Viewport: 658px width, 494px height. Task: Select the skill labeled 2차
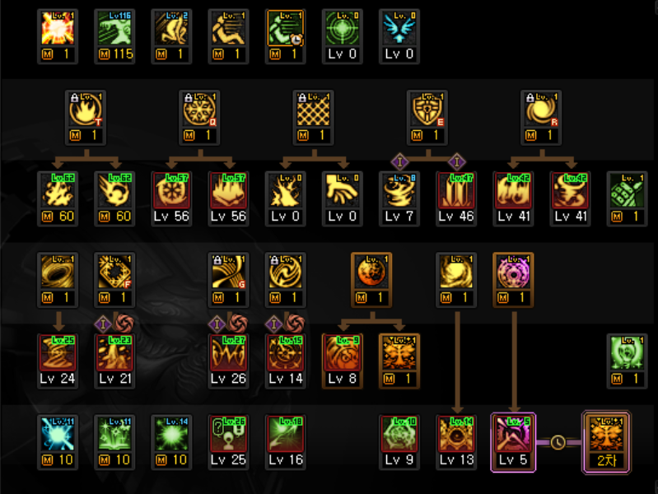point(606,442)
